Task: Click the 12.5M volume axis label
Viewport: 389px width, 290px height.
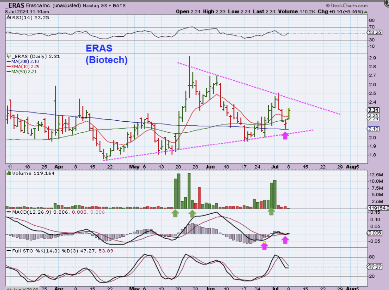Action: pyautogui.click(x=375, y=175)
